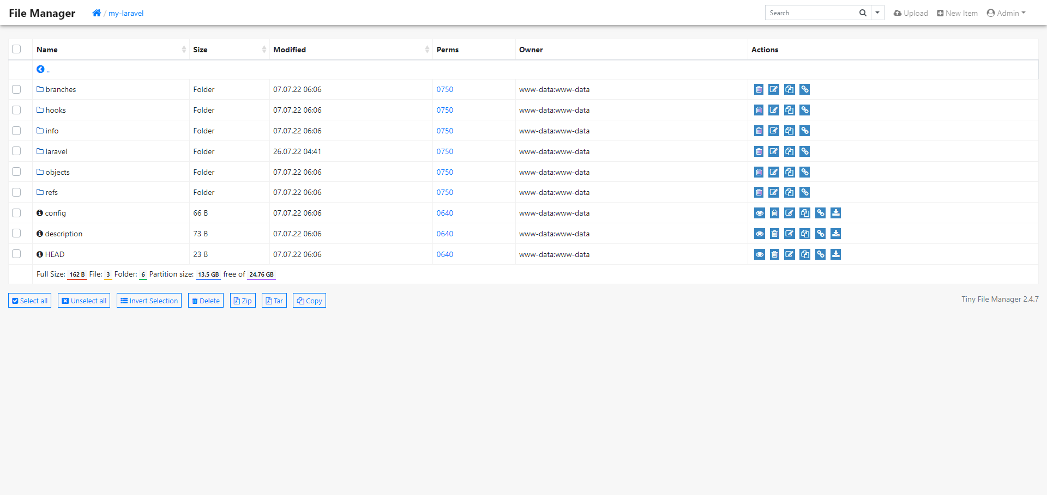Image resolution: width=1047 pixels, height=495 pixels.
Task: Expand the search options dropdown arrow
Action: (877, 12)
